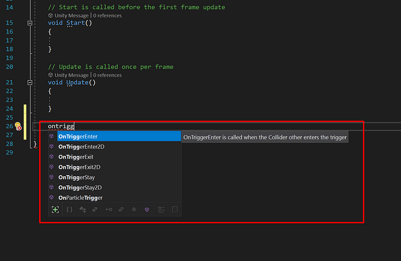Toggle the structures filter icon
401x261 pixels.
tap(95, 209)
